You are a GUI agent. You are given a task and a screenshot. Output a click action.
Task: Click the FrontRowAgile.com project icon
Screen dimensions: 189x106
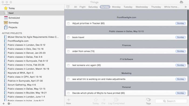click(x=5, y=41)
